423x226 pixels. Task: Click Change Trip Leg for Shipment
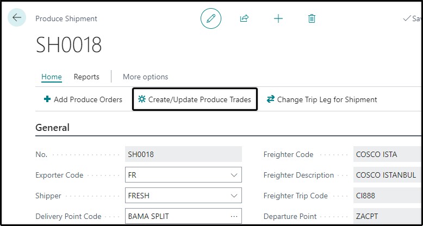click(321, 99)
